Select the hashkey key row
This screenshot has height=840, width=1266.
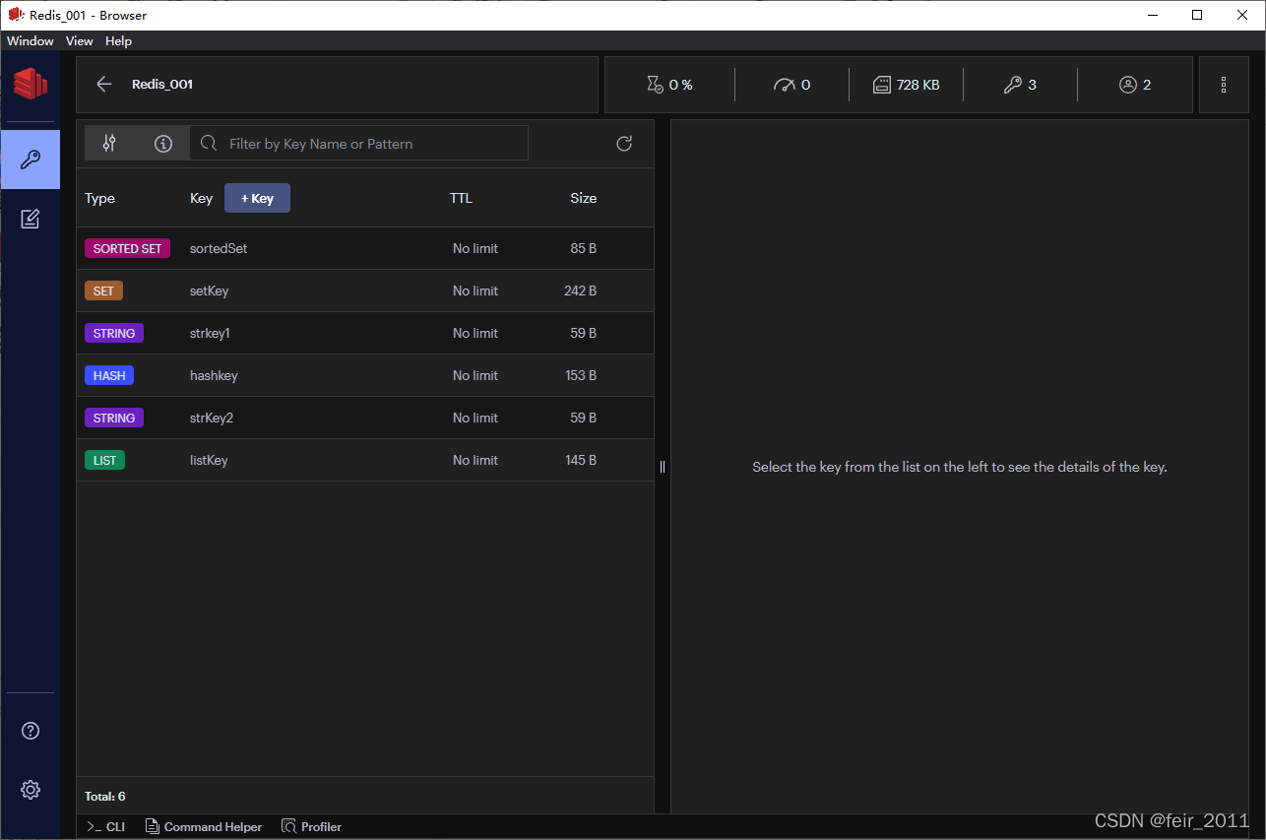(x=365, y=375)
